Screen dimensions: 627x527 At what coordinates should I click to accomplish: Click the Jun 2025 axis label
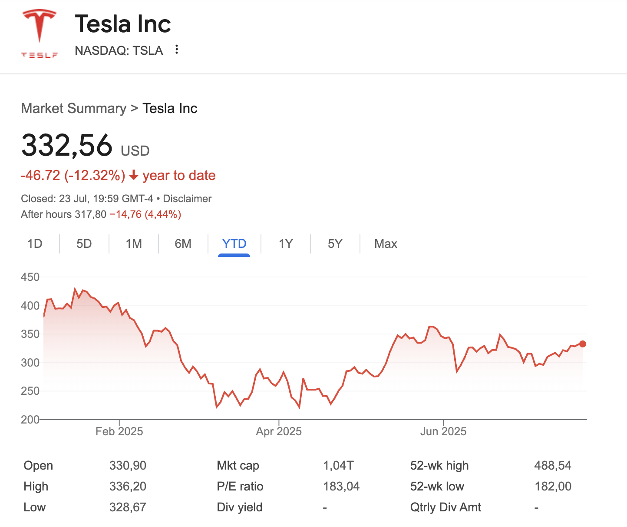[x=443, y=431]
